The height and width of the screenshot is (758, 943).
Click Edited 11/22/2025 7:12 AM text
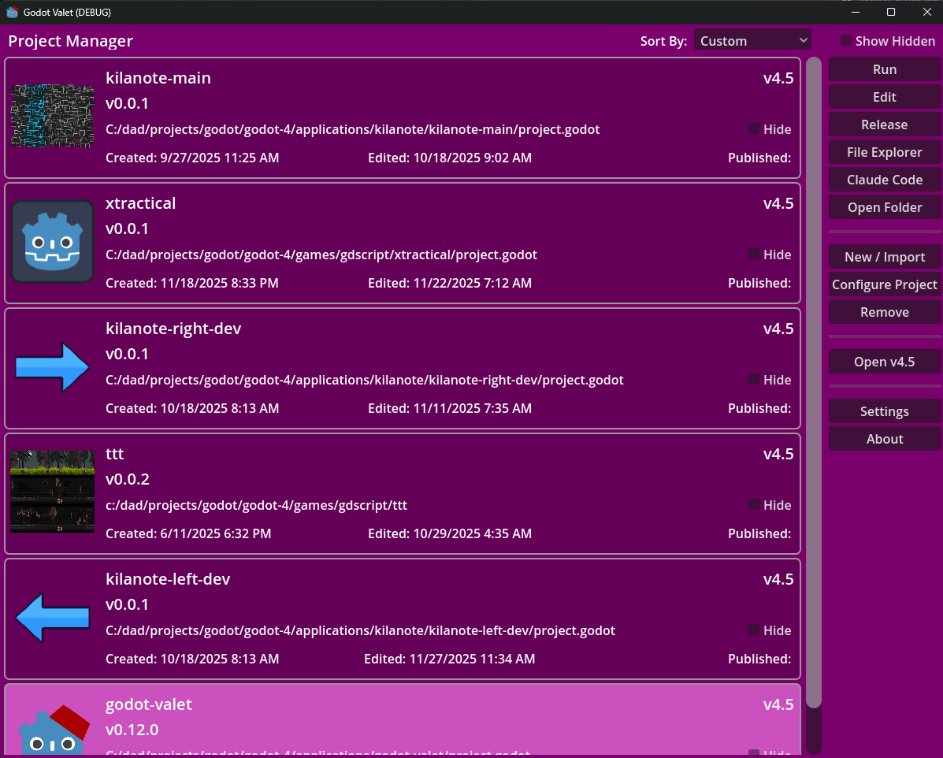450,283
